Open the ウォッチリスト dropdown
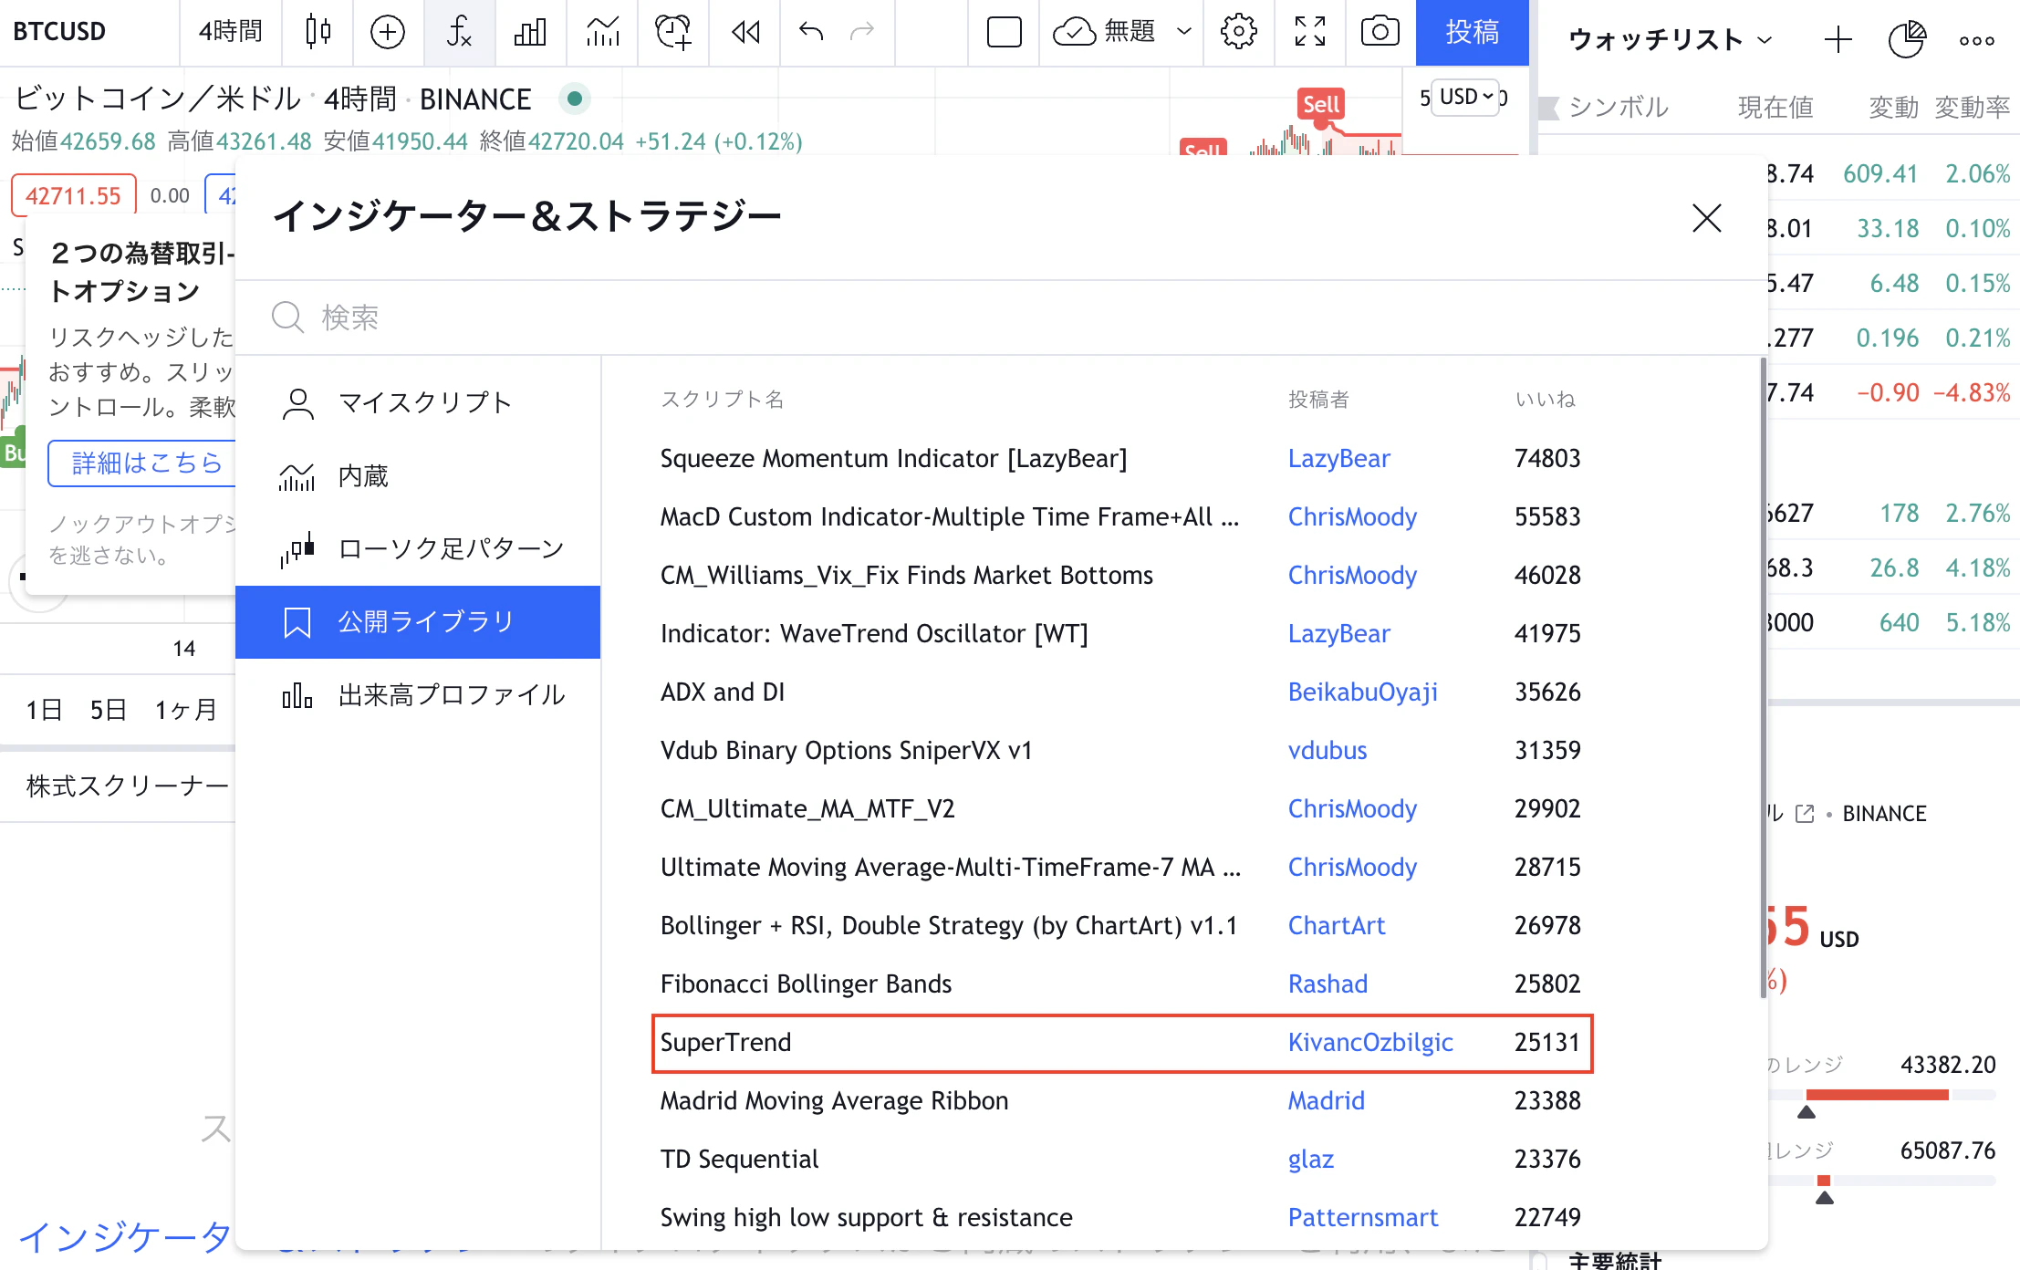2020x1270 pixels. [x=1670, y=39]
